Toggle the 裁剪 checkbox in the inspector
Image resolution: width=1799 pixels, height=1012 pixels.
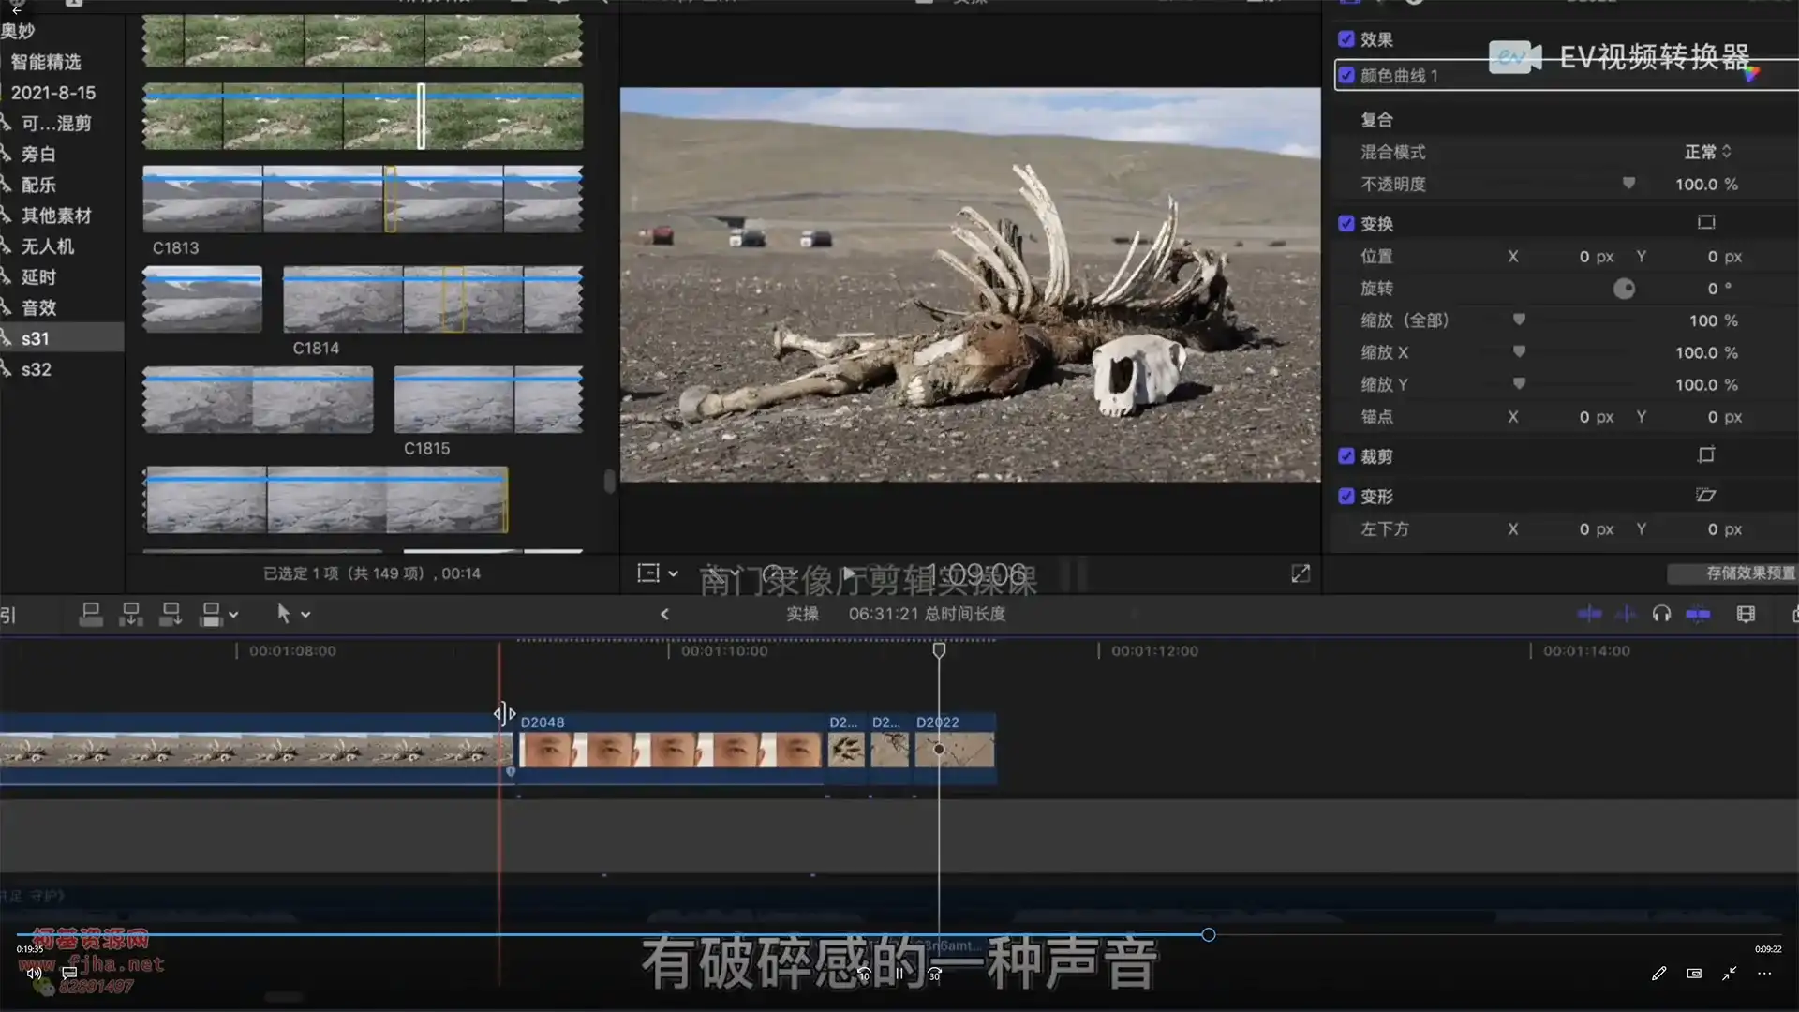coord(1346,456)
